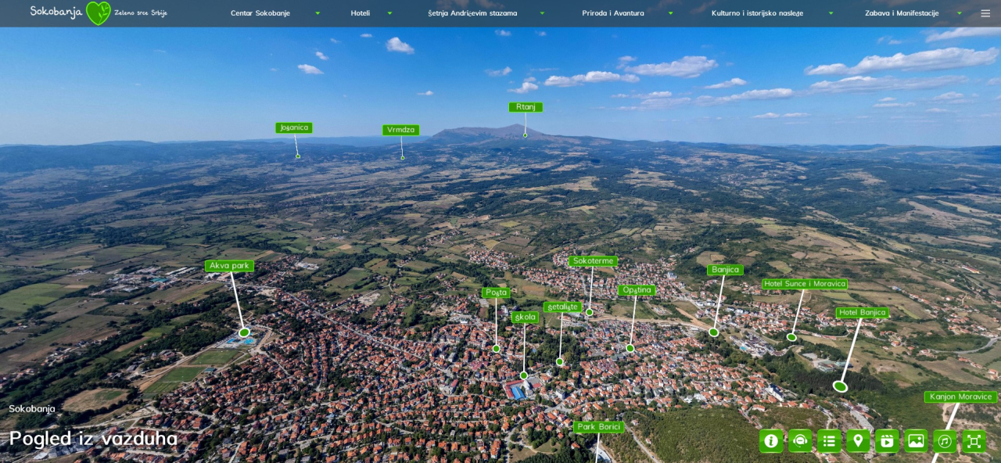Select the Akva park hotspot label
This screenshot has width=1001, height=463.
coord(229,266)
